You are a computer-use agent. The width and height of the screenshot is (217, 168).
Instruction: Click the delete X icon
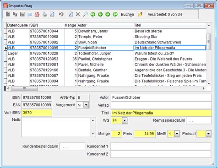click(78, 14)
